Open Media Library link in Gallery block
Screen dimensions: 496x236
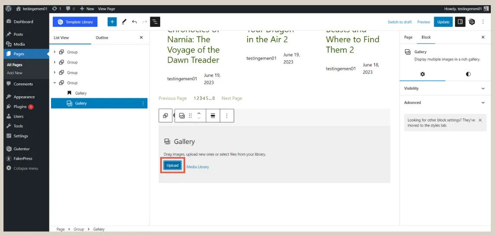coord(198,167)
